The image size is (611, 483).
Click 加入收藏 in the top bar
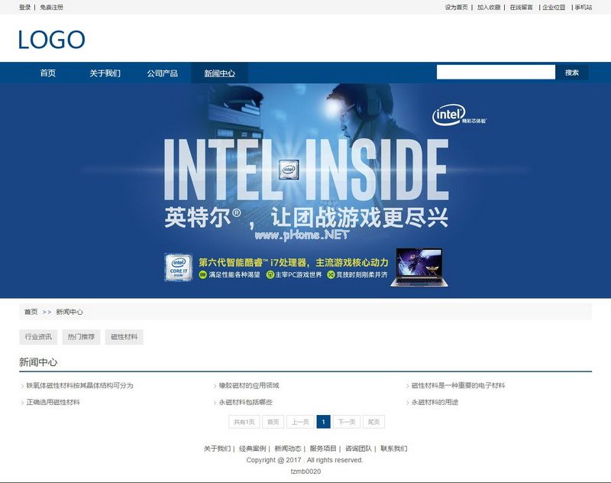pos(489,7)
